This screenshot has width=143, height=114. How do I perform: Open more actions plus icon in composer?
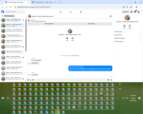[x=28, y=80]
